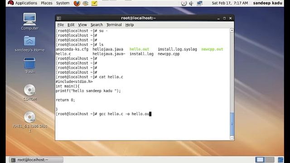Viewport: 290px width, 163px height.
Task: Close the terminal window
Action: click(230, 18)
